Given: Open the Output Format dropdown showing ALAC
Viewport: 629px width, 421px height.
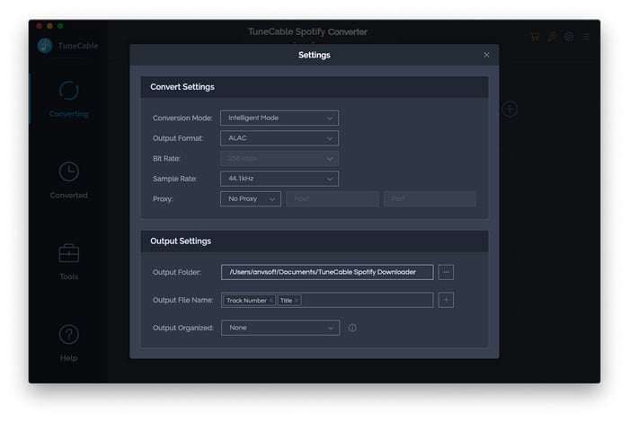Looking at the screenshot, I should [279, 138].
